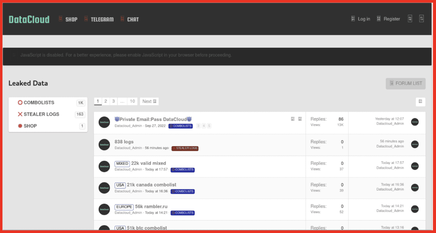Click the icon immediately right of Register

(x=410, y=18)
